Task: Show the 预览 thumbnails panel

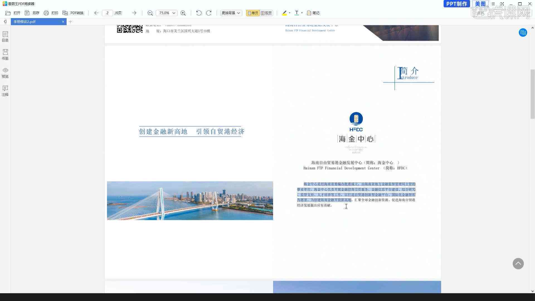Action: click(5, 73)
